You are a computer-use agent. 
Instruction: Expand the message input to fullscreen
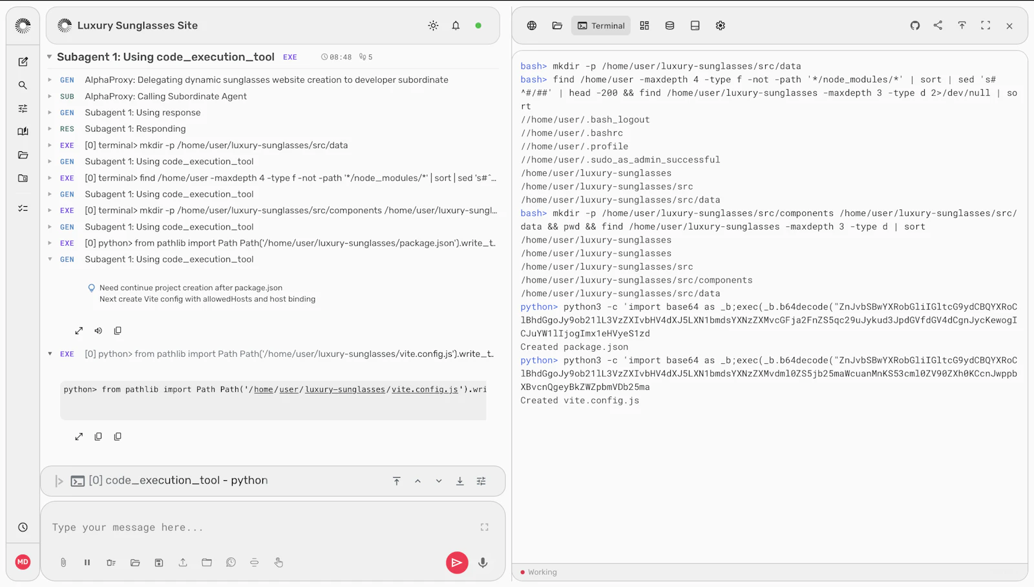(485, 528)
